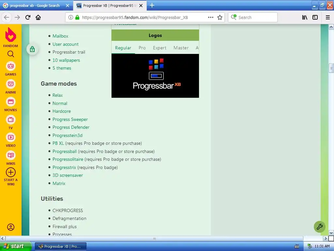Image resolution: width=334 pixels, height=251 pixels.
Task: Open the Progressball link
Action: pyautogui.click(x=65, y=151)
